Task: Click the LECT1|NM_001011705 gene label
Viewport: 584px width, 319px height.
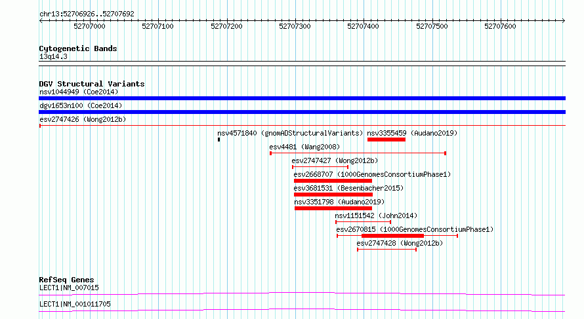Action: coord(75,304)
